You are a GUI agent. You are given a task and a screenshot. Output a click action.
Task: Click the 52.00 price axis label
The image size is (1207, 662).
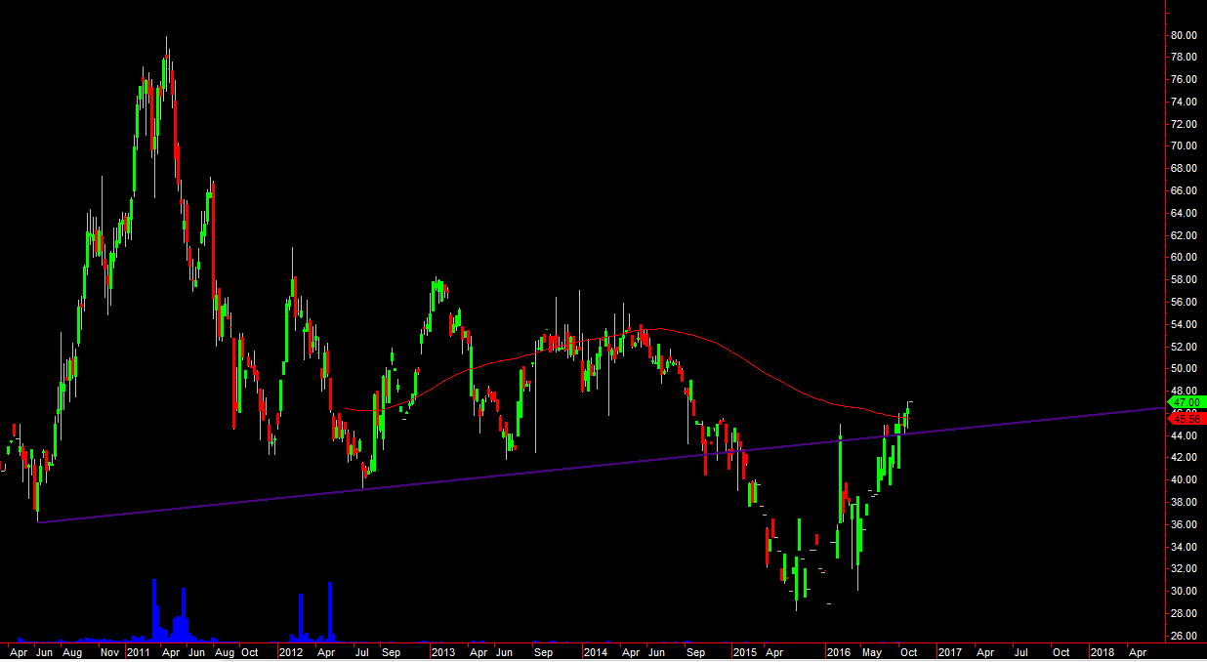click(x=1184, y=347)
